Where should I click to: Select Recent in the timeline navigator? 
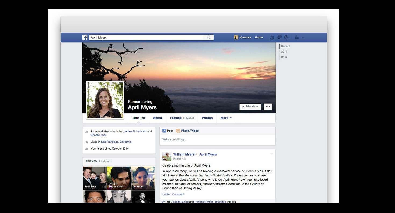pyautogui.click(x=286, y=46)
